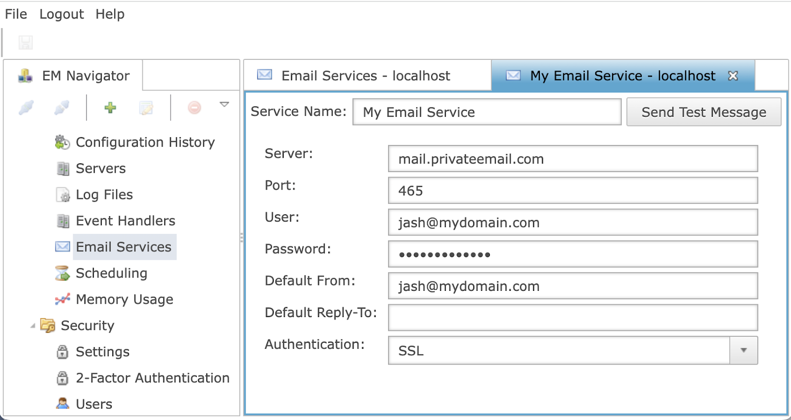
Task: Click the Users person icon
Action: coord(62,404)
